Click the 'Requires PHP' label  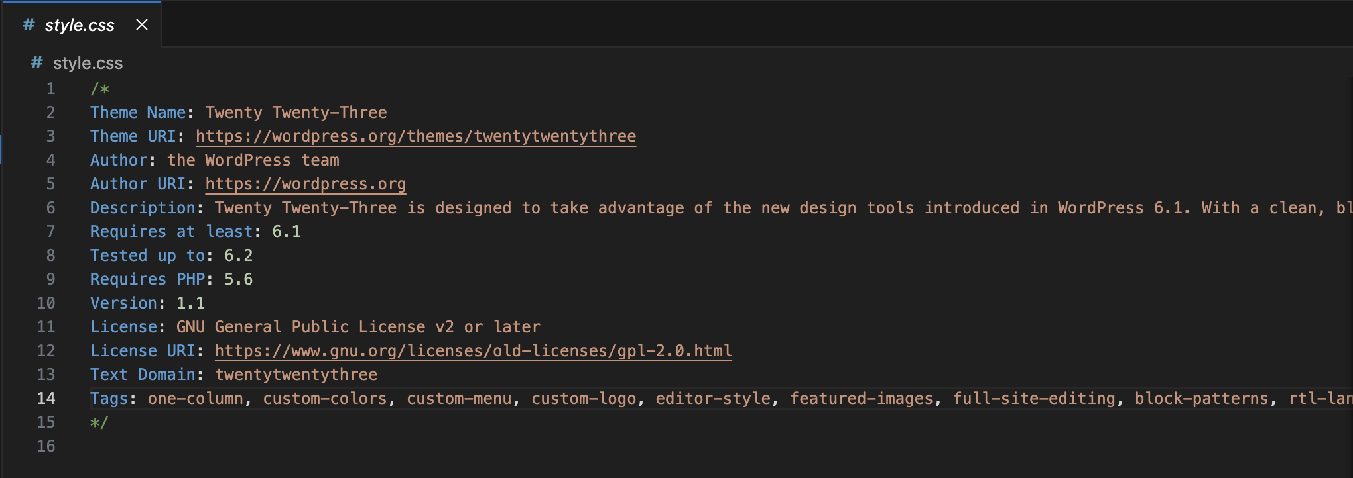pos(147,279)
